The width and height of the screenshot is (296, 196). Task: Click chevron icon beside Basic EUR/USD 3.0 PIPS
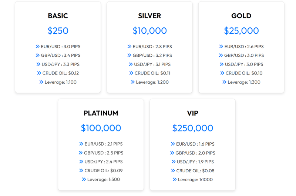coord(37,47)
